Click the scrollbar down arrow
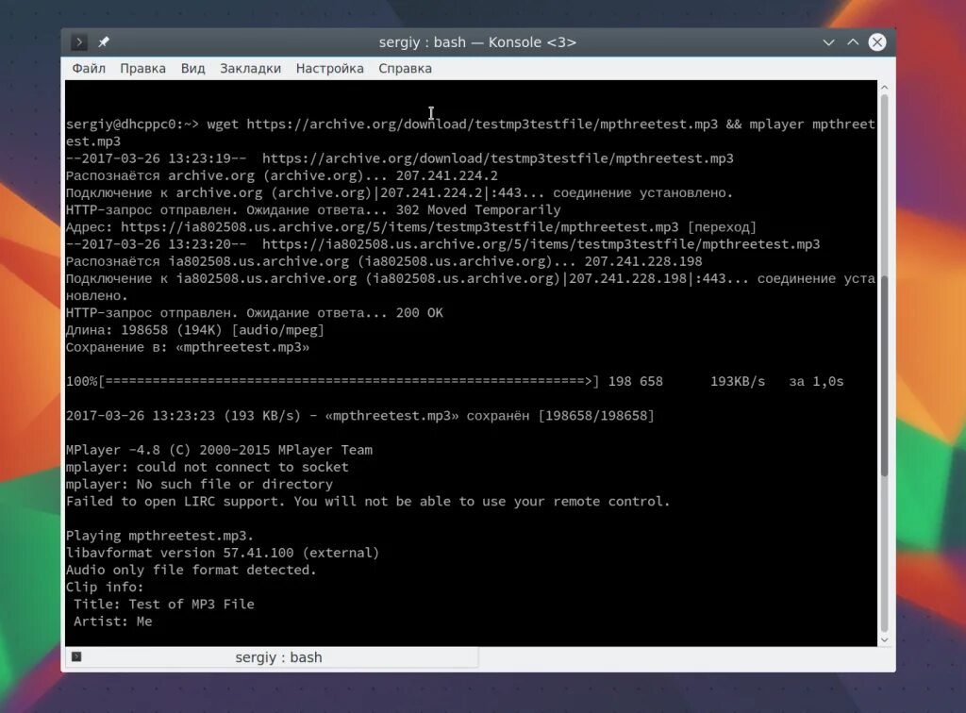This screenshot has width=966, height=713. pos(885,640)
